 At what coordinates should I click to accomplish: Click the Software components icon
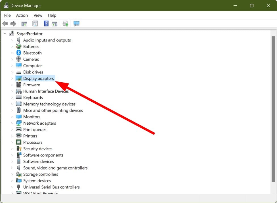click(x=19, y=155)
